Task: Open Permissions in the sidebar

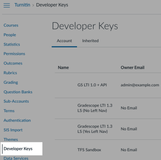Action: tap(14, 54)
